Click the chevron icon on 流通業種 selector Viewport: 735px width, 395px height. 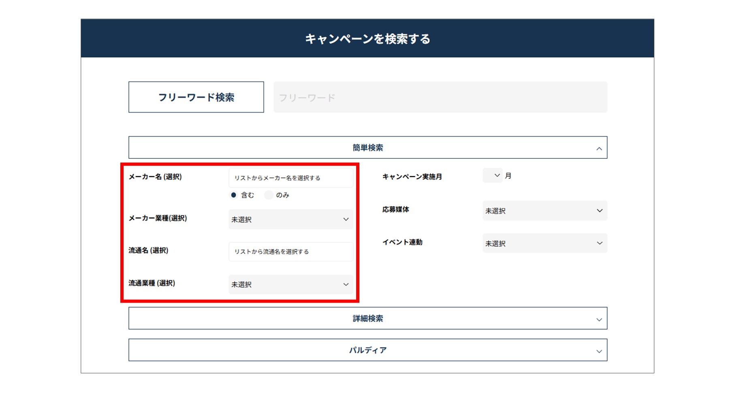(346, 284)
